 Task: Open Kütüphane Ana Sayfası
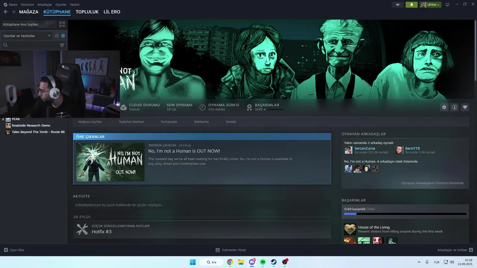click(x=29, y=24)
